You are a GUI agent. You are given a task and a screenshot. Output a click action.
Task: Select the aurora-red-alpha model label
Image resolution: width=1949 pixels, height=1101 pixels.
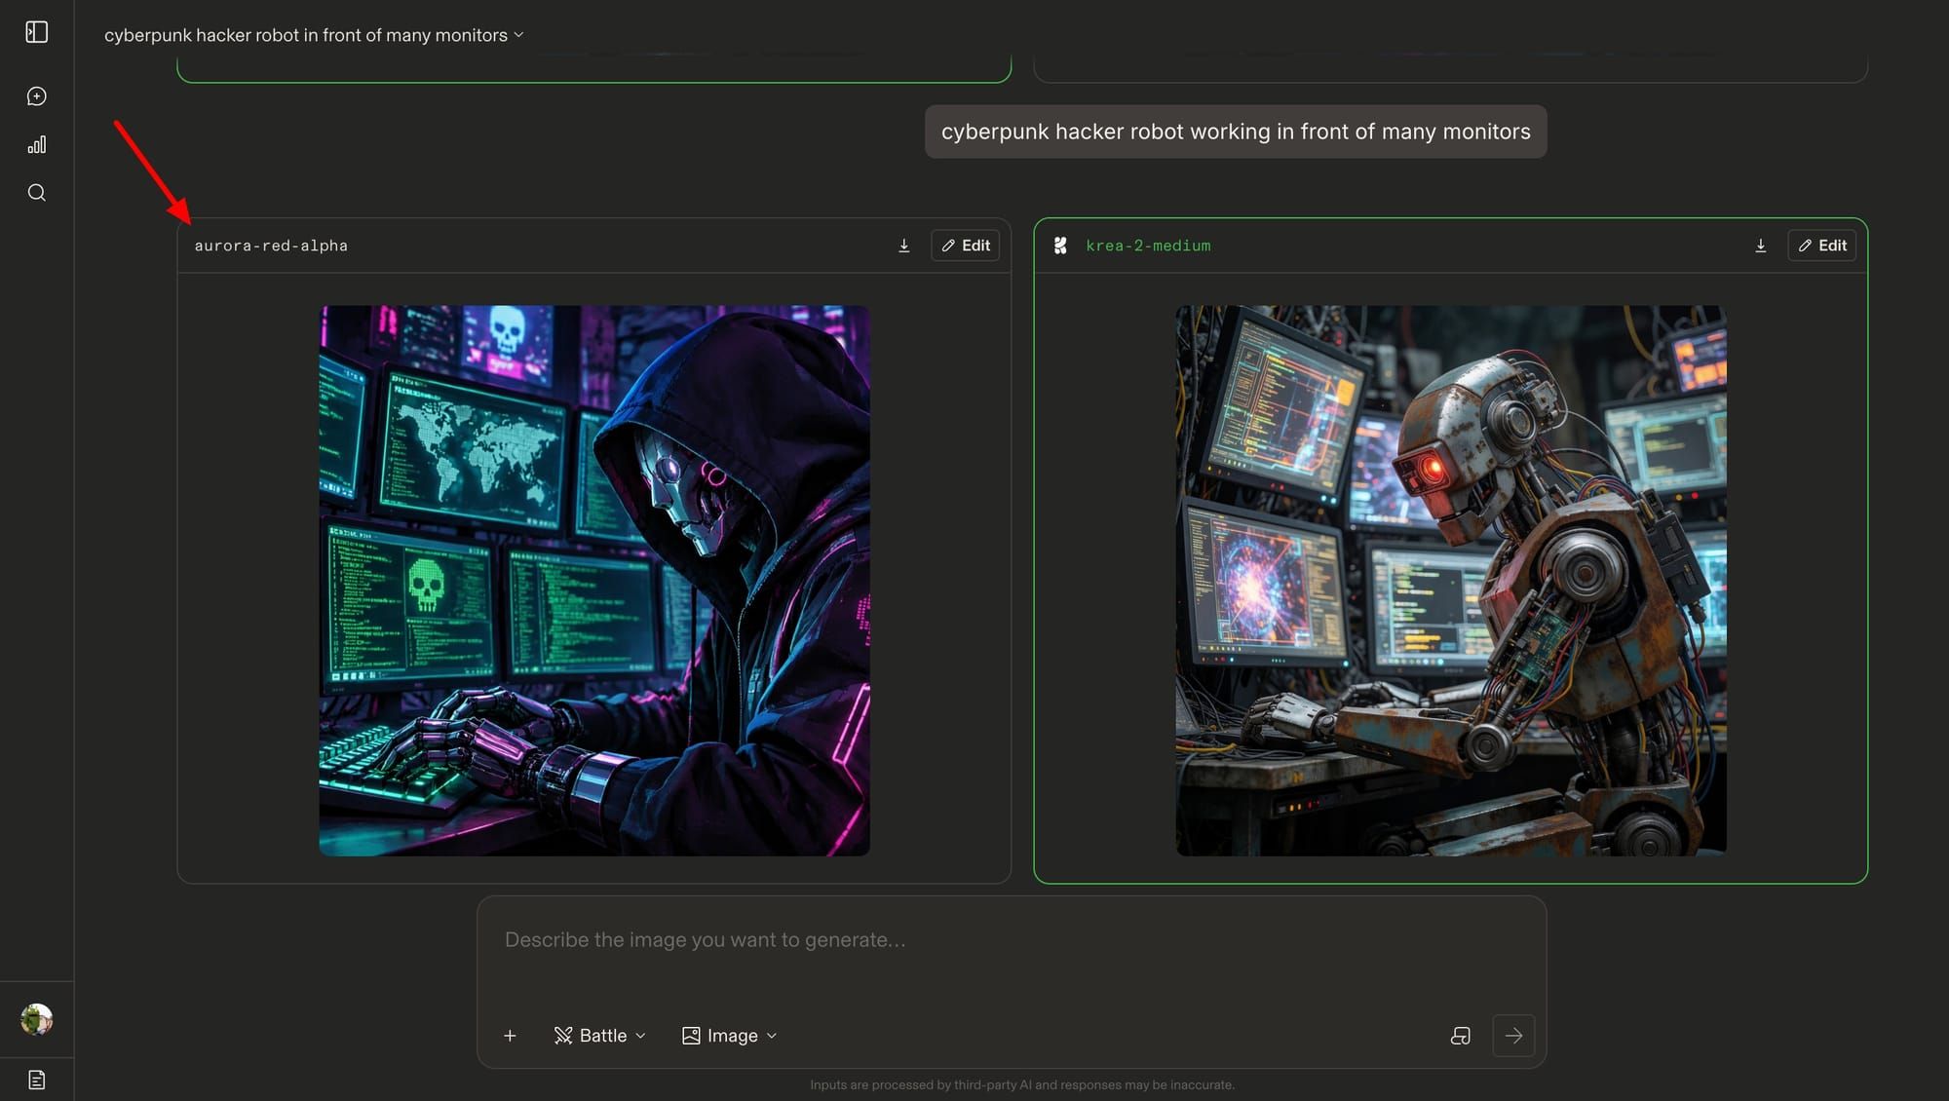tap(271, 246)
